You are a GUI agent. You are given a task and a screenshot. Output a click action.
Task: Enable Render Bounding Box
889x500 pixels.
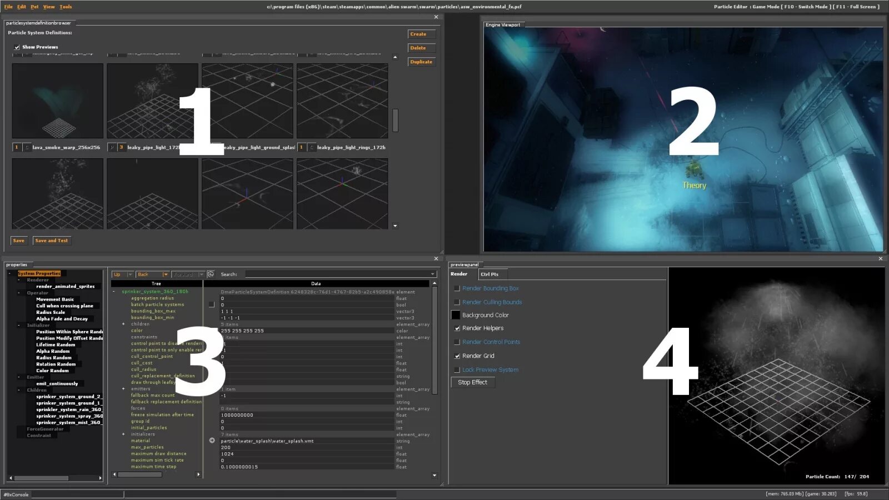coord(457,288)
